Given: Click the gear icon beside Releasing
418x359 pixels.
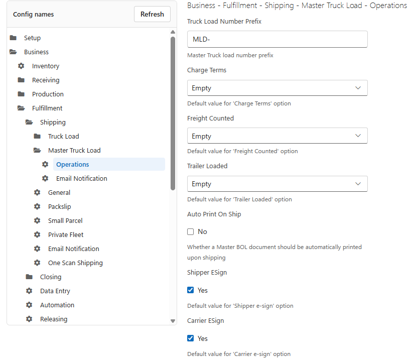Looking at the screenshot, I should click(29, 319).
